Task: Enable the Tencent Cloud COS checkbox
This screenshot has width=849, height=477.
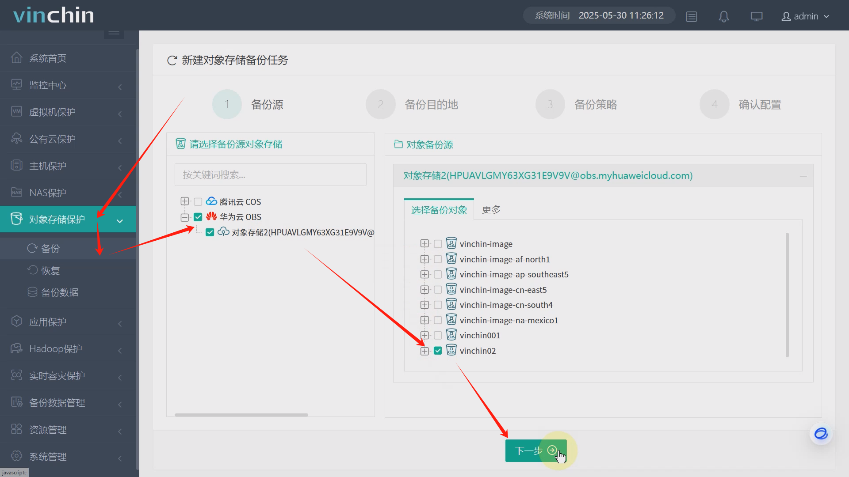Action: point(198,201)
